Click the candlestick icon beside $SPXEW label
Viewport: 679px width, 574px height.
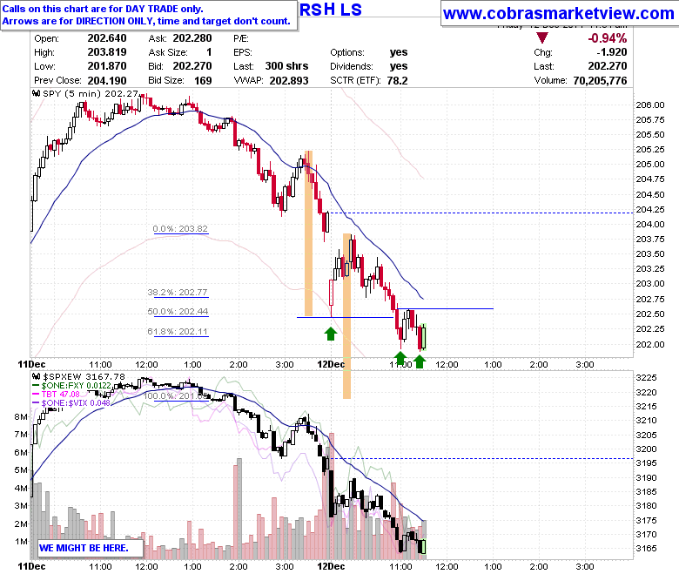tap(37, 377)
